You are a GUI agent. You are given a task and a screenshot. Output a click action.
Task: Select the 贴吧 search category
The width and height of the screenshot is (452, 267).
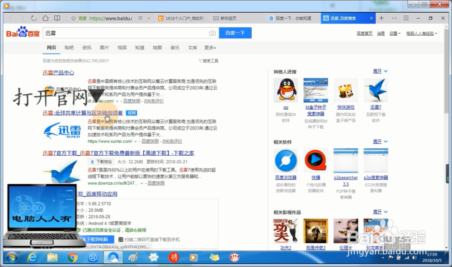(69, 48)
